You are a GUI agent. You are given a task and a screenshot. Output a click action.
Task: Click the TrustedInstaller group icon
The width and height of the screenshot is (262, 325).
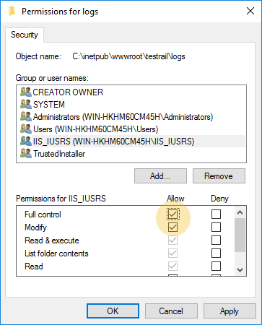point(26,154)
